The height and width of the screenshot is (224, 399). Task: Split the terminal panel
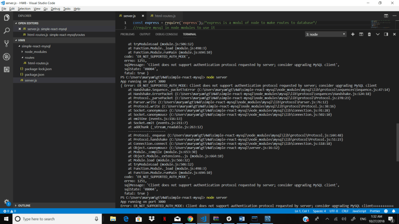pyautogui.click(x=361, y=34)
